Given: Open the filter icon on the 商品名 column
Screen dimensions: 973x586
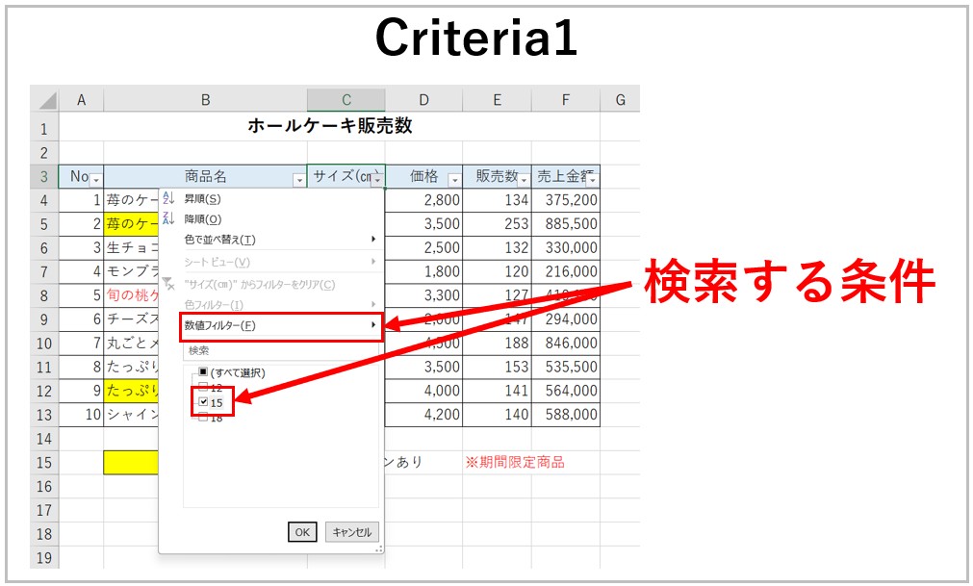Looking at the screenshot, I should 299,178.
